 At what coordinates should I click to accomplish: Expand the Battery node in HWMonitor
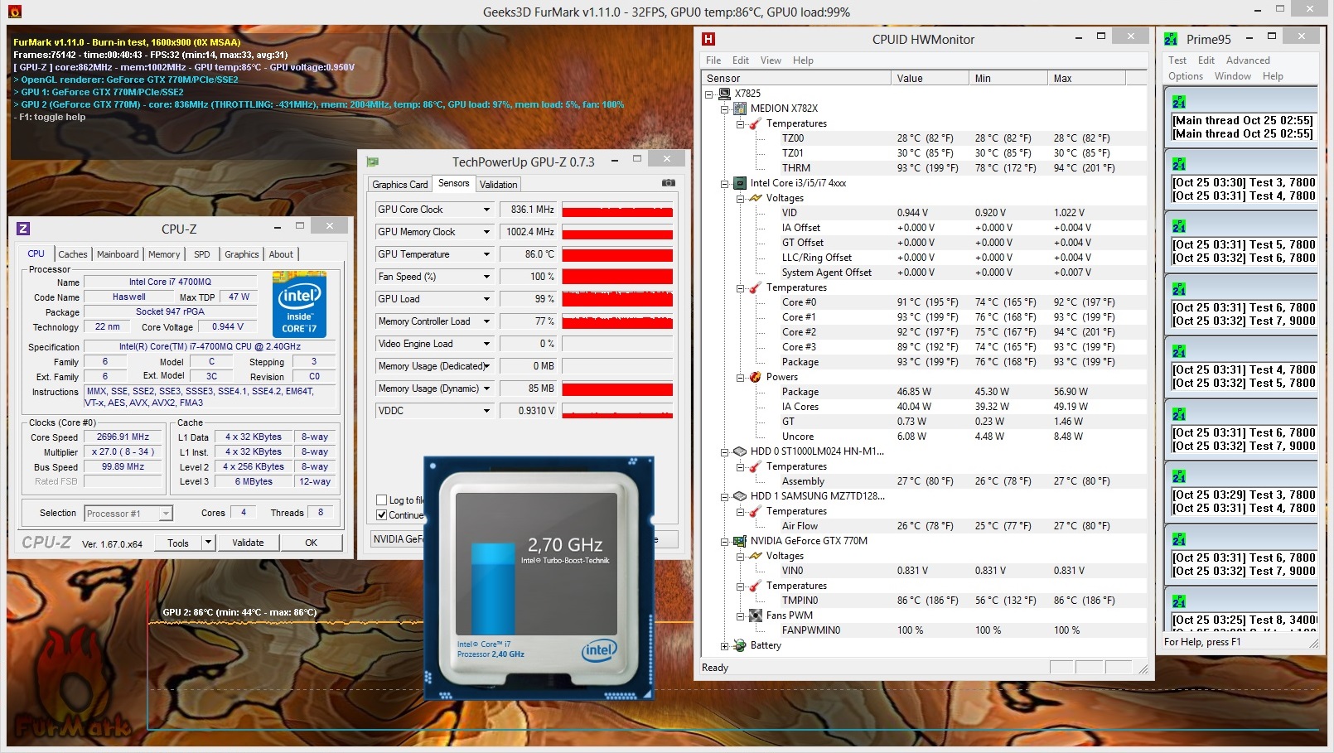(x=725, y=646)
